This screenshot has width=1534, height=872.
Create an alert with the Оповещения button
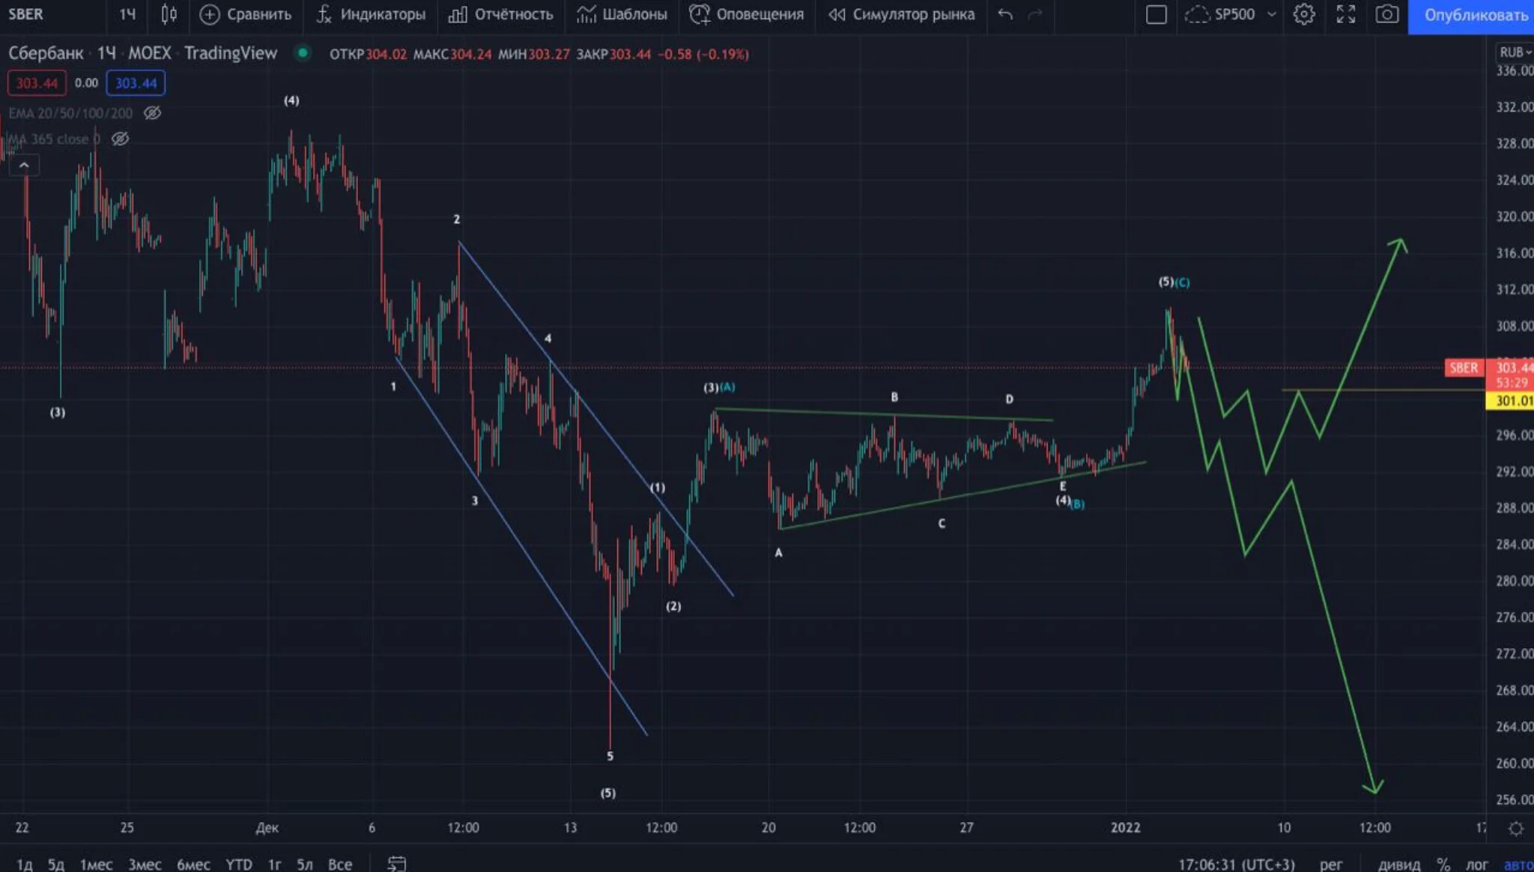coord(746,14)
